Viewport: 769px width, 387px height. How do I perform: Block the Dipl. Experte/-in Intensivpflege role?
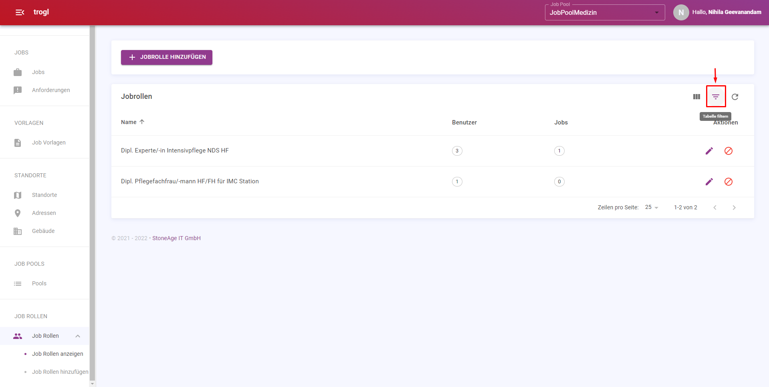(x=729, y=151)
